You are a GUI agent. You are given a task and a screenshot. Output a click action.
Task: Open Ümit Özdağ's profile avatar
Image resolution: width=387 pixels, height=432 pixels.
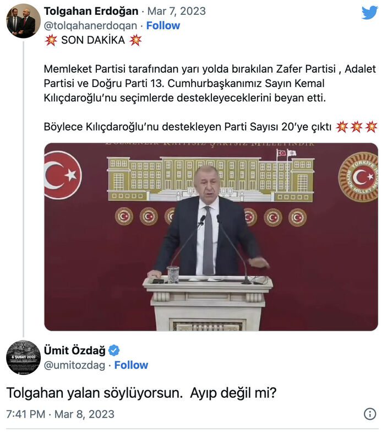click(23, 357)
